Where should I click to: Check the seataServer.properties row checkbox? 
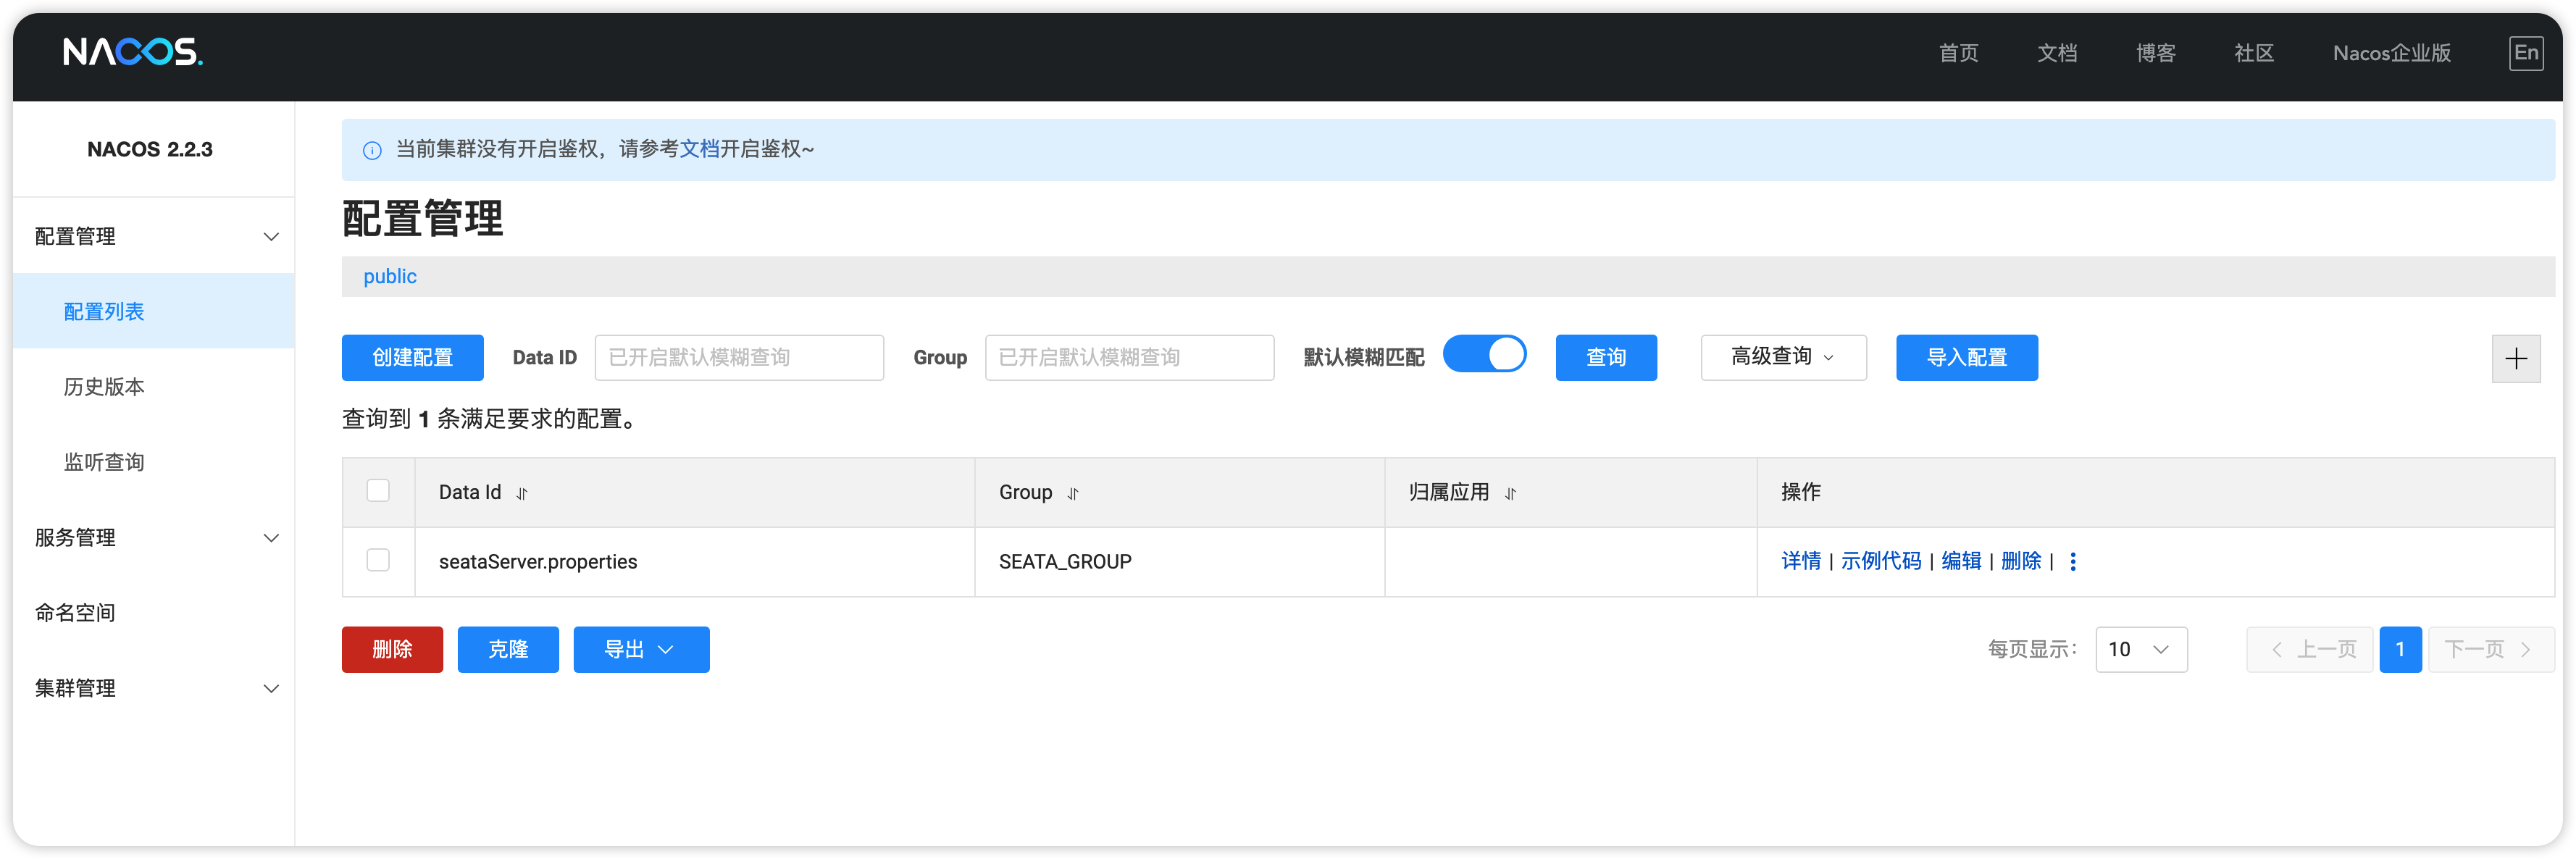[x=378, y=560]
